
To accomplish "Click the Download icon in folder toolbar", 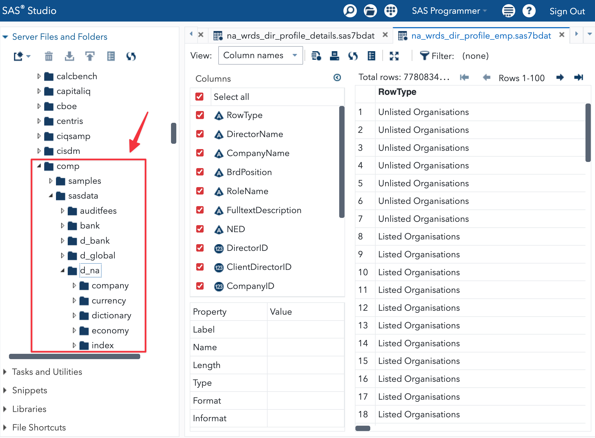I will coord(69,56).
